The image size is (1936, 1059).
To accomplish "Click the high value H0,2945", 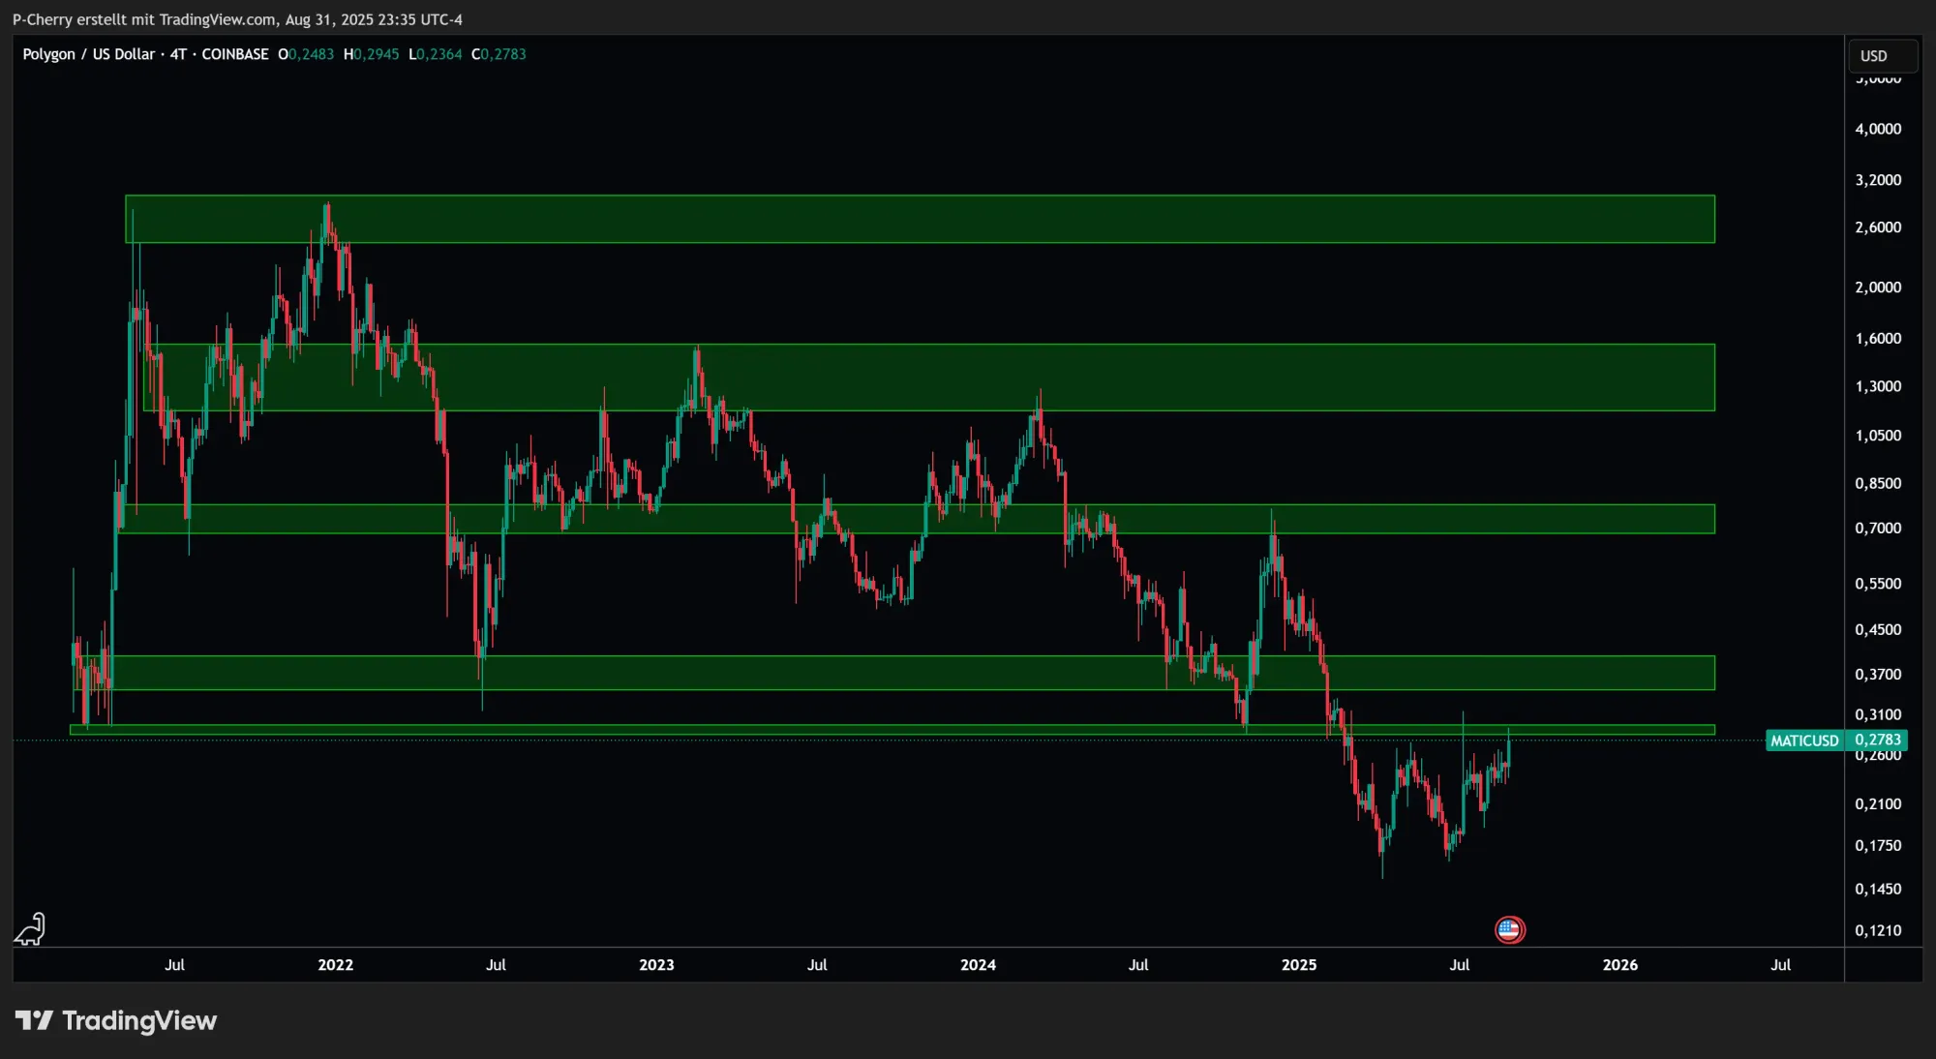I will pos(372,54).
